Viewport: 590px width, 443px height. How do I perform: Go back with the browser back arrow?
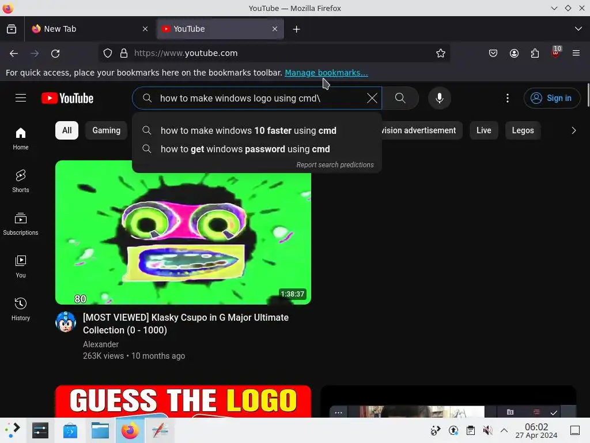14,54
